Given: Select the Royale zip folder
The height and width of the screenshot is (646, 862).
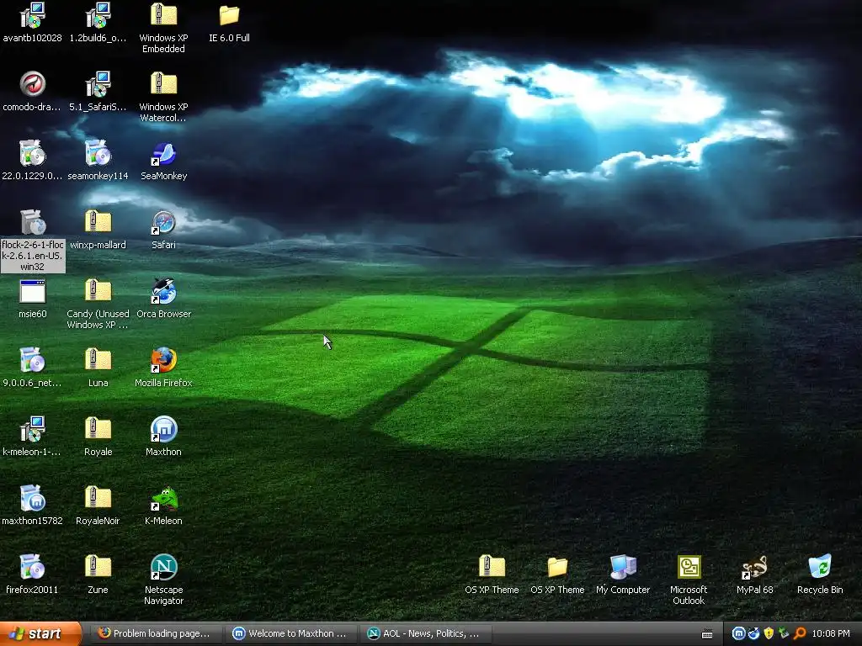Looking at the screenshot, I should [x=98, y=429].
